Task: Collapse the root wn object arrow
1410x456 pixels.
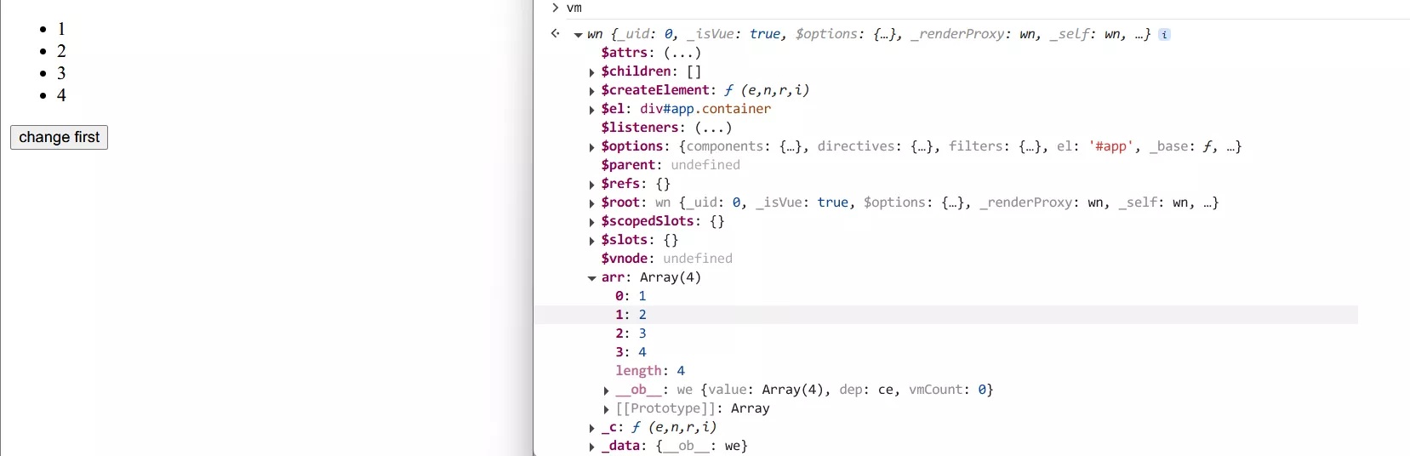Action: click(x=579, y=35)
